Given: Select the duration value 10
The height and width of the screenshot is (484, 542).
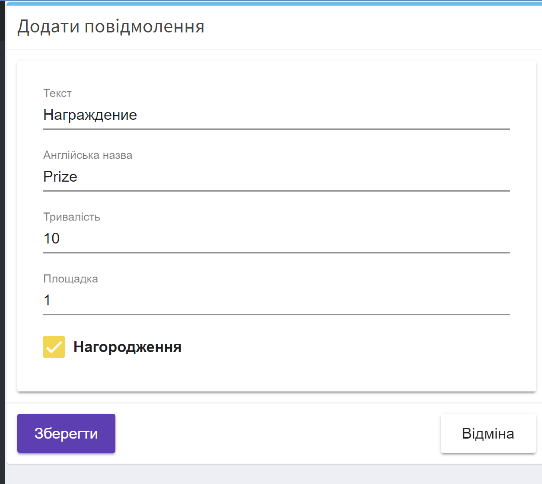Looking at the screenshot, I should click(x=51, y=238).
